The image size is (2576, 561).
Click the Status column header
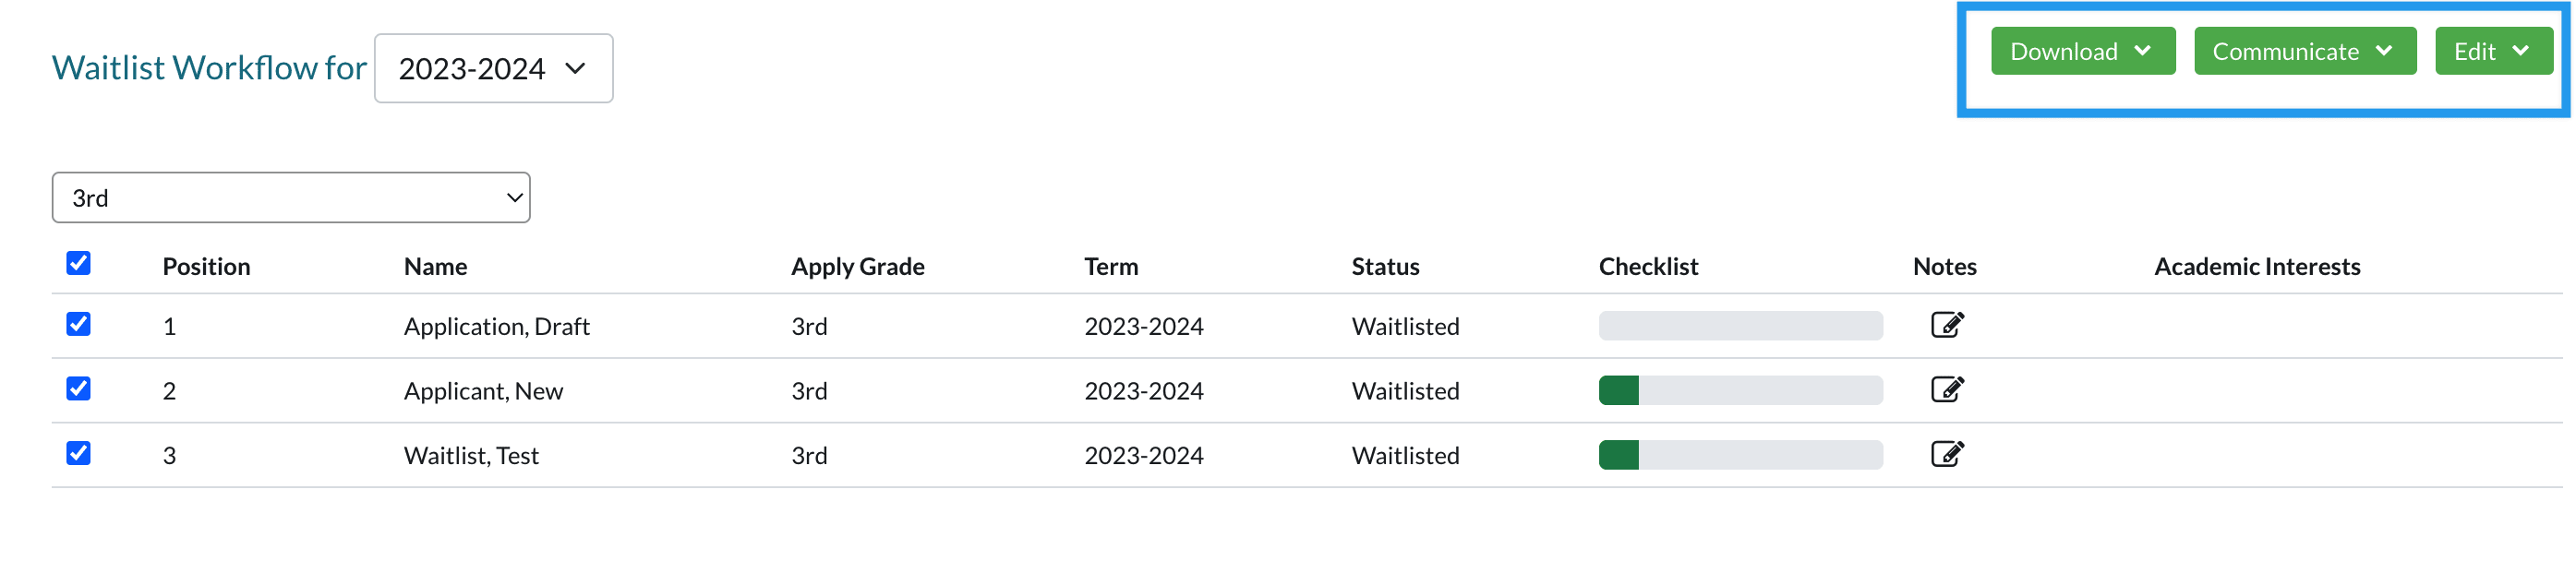click(x=1385, y=266)
